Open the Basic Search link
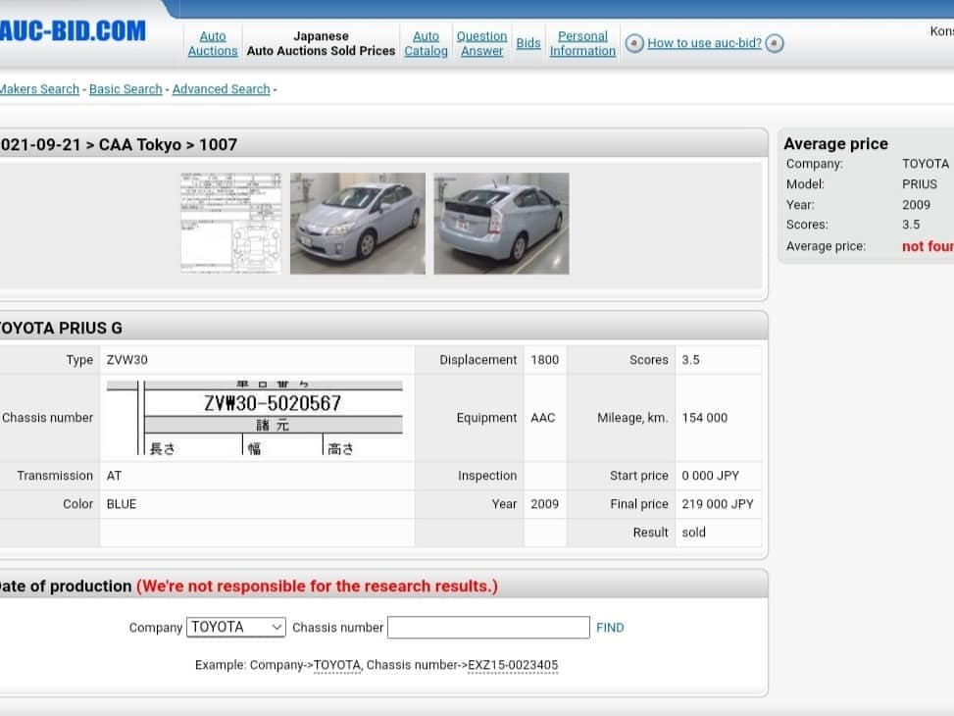 coord(126,89)
